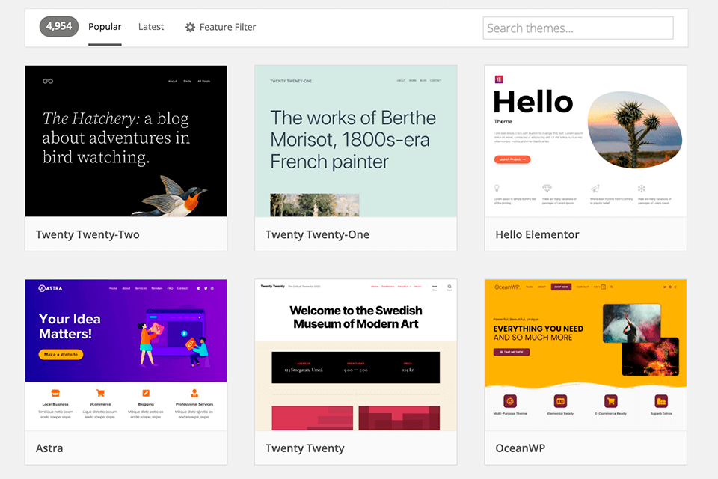This screenshot has height=479, width=718.
Task: Click the Berthe Morisot headline text
Action: click(x=353, y=140)
